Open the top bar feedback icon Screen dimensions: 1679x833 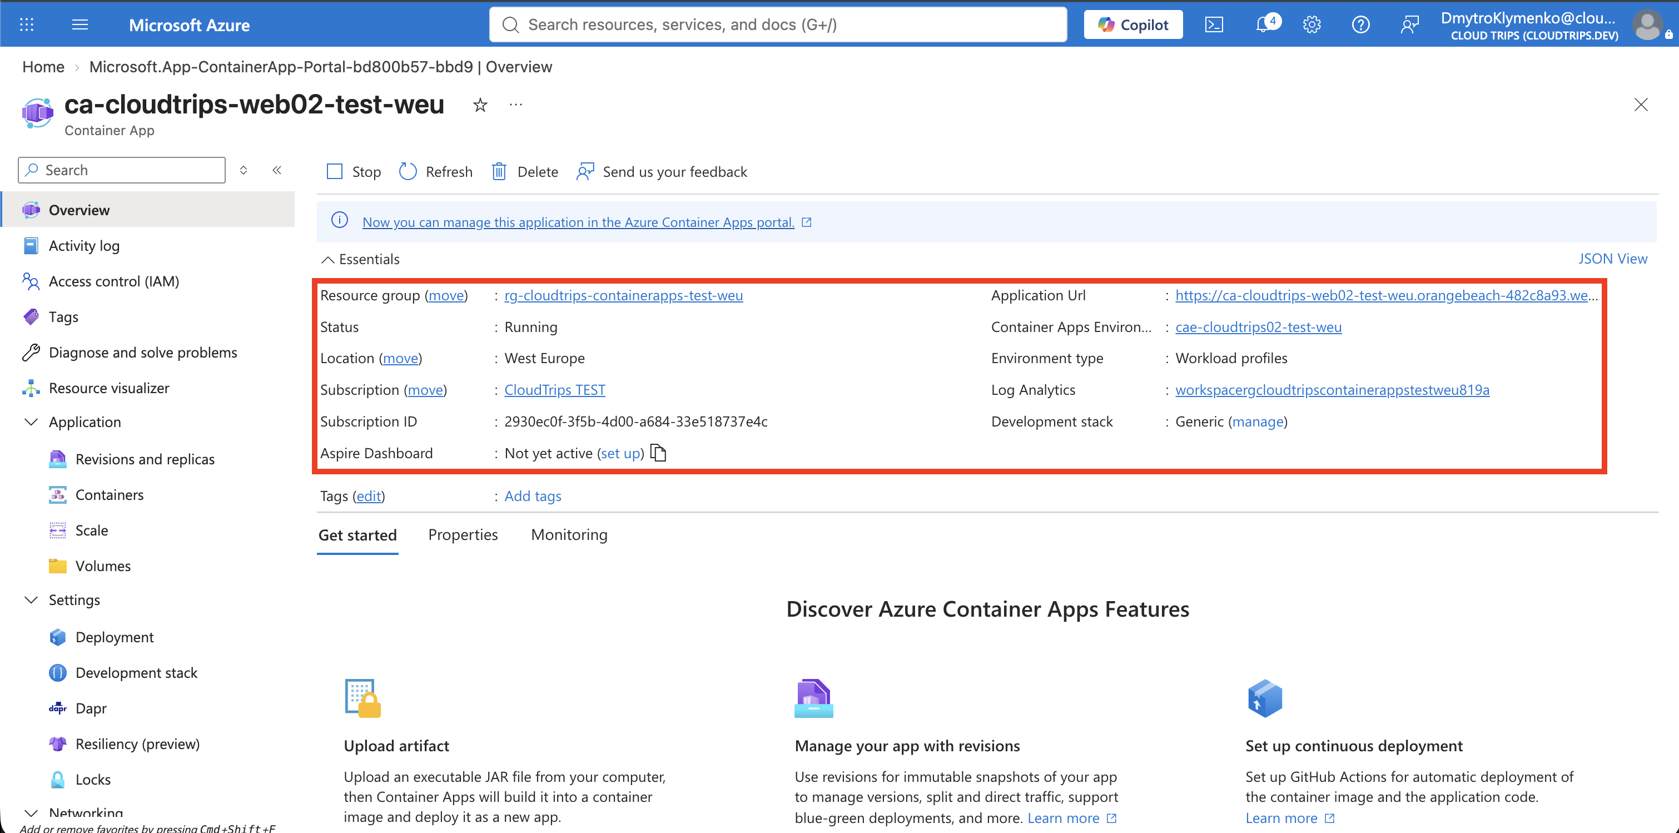tap(1409, 25)
